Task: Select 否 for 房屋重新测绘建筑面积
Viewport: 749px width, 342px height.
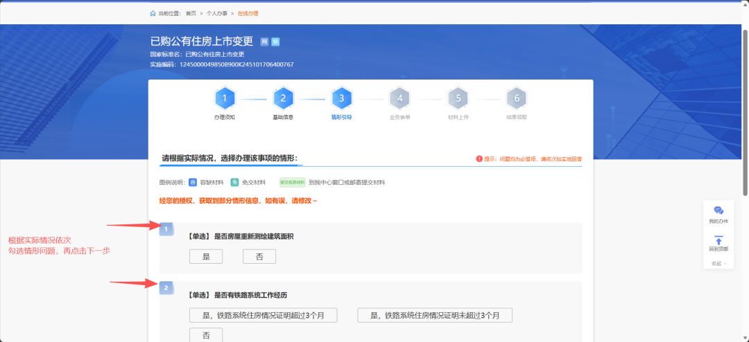Action: [259, 256]
